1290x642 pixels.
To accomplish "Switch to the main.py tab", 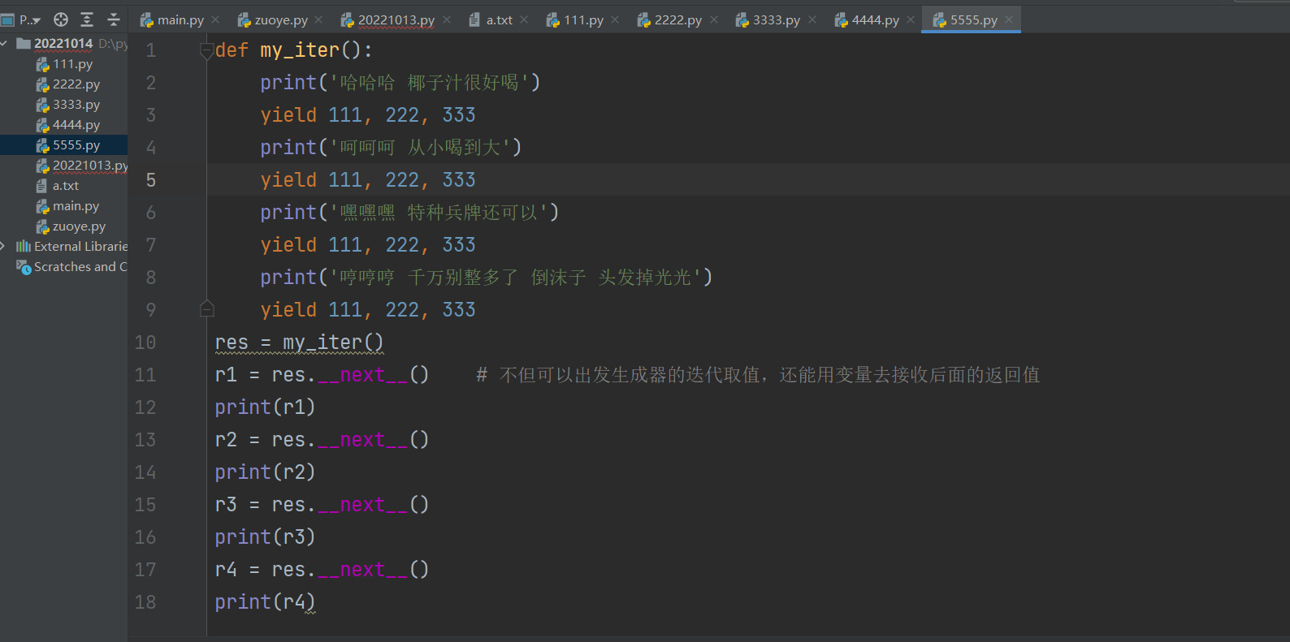I will click(x=180, y=20).
